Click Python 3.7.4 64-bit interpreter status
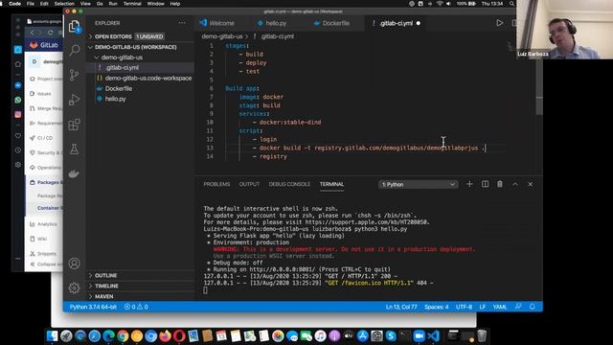 click(x=93, y=307)
